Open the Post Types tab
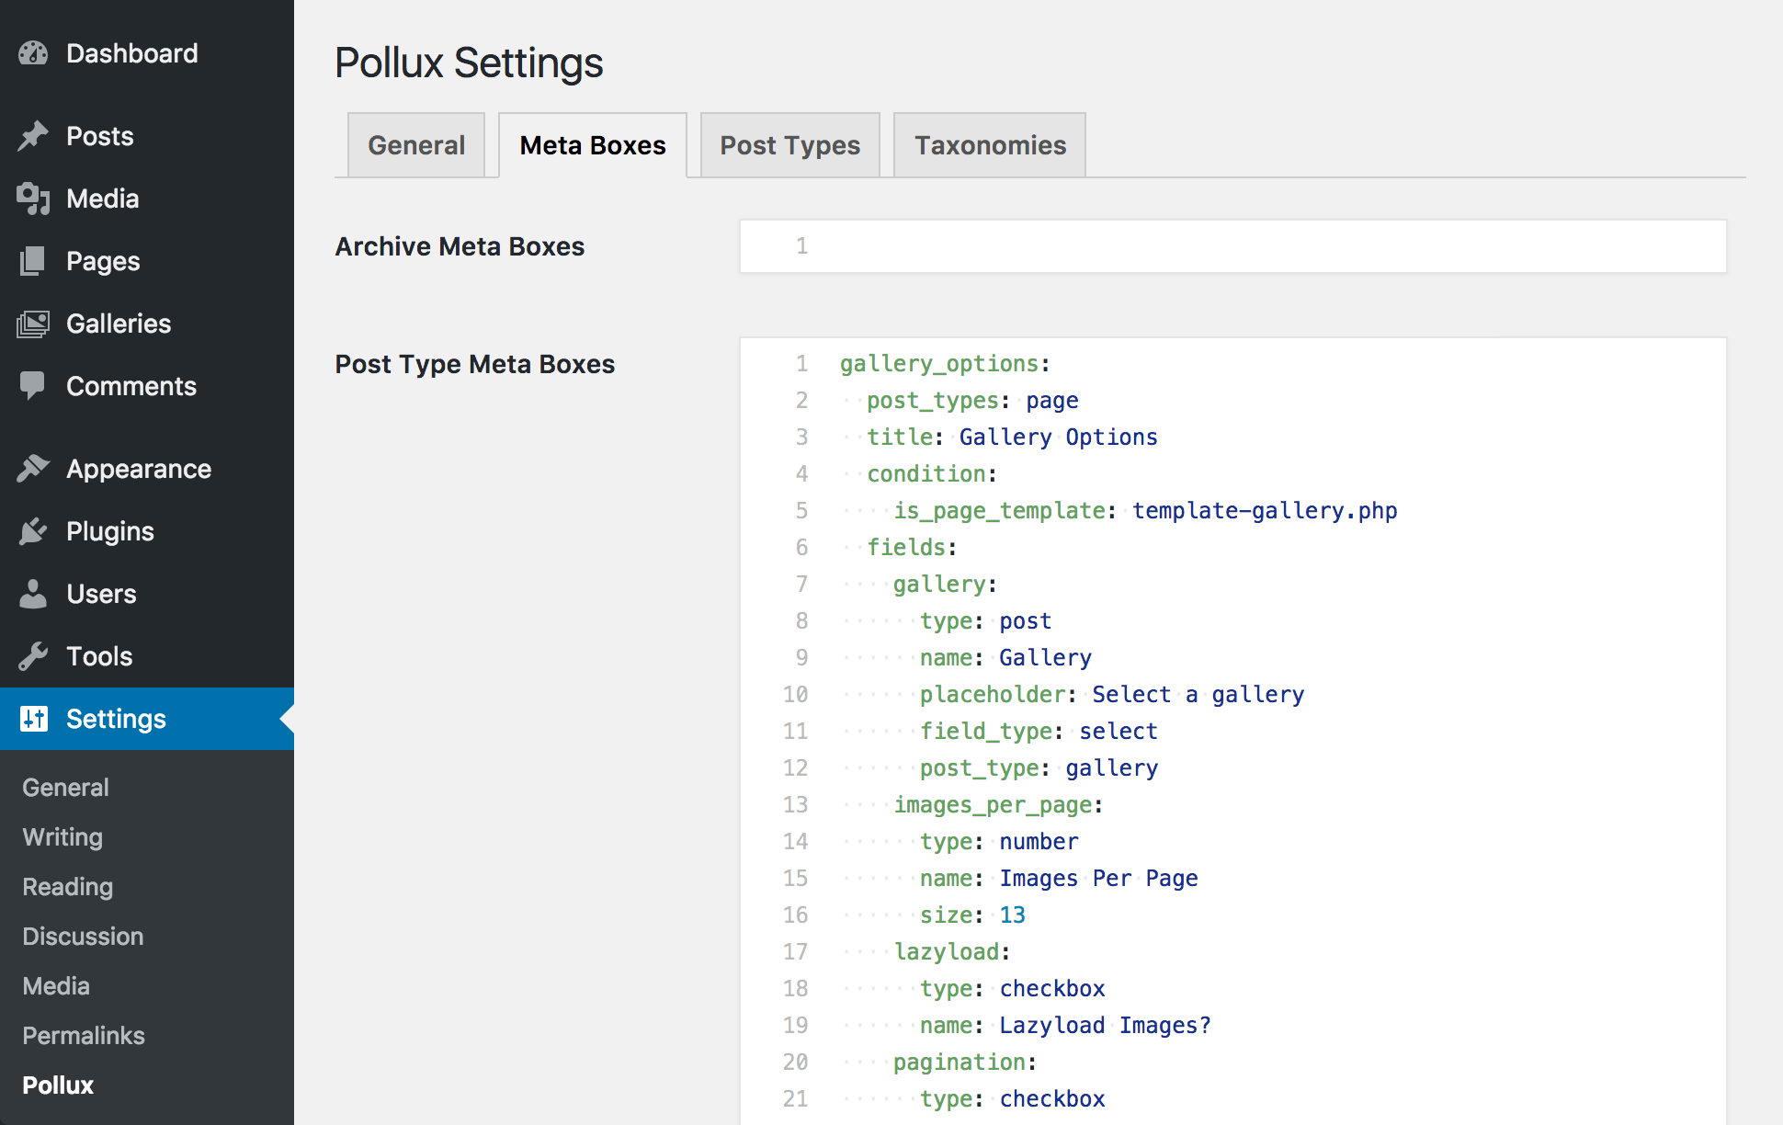 click(789, 145)
